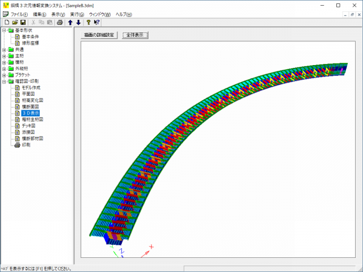Screen dimensions: 363x272
Task: Collapse the 確認図・印刷 tree folder
Action: point(4,81)
